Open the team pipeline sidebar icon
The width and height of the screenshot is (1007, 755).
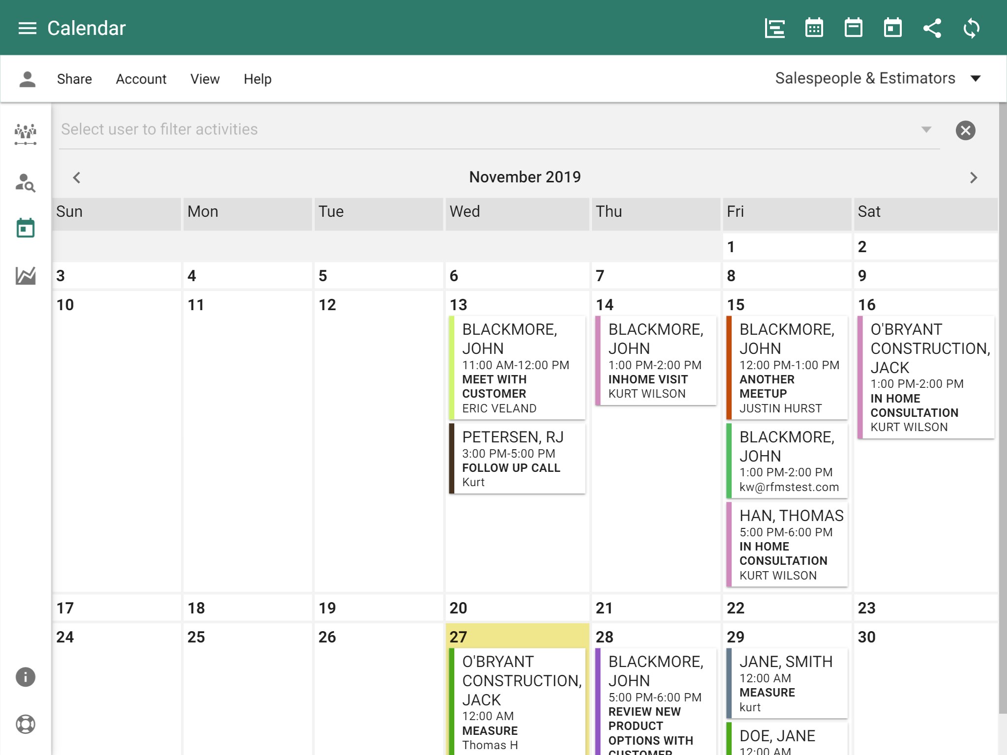point(26,134)
